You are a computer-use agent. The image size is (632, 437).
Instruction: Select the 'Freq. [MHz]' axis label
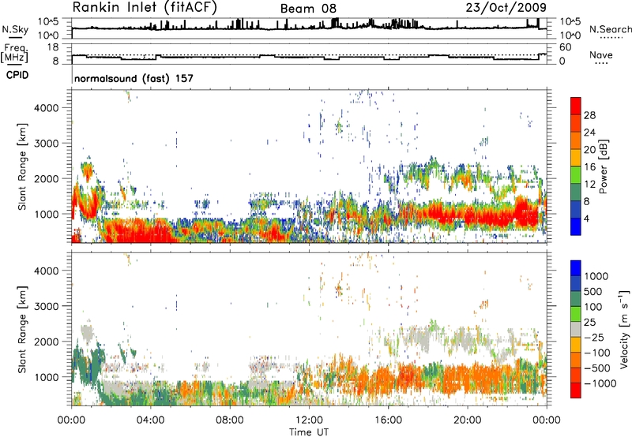[14, 54]
